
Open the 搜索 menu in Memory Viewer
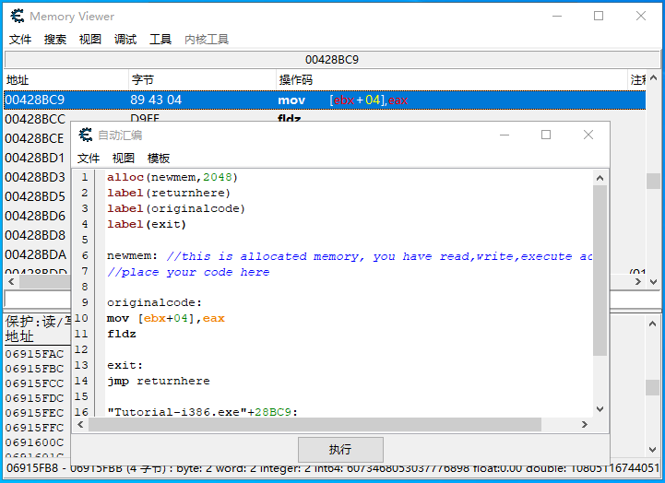click(x=55, y=40)
